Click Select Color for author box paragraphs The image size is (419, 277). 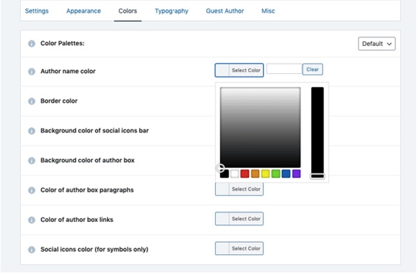[239, 189]
